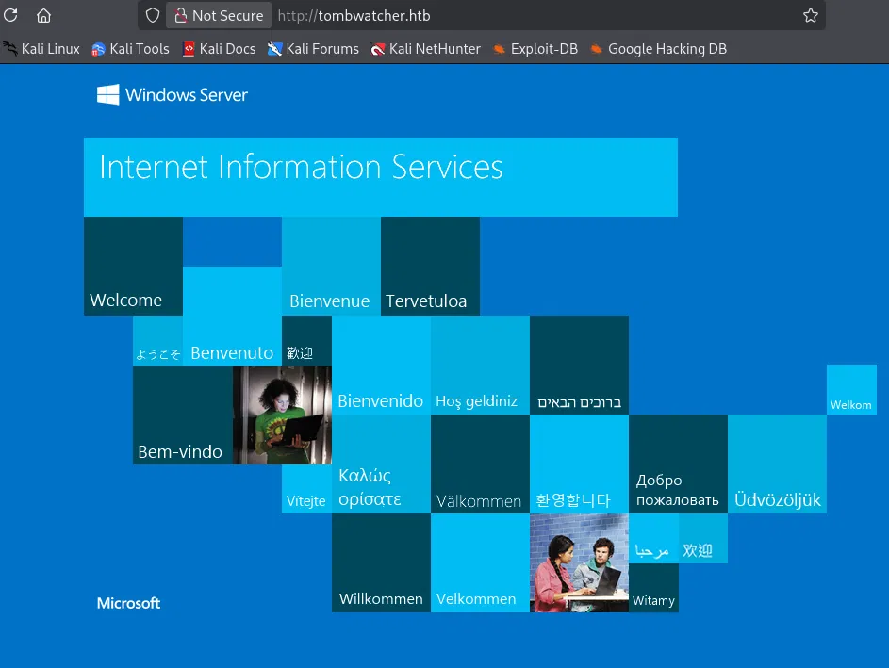Image resolution: width=889 pixels, height=668 pixels.
Task: Open the Kali Forums bookmark
Action: 313,49
